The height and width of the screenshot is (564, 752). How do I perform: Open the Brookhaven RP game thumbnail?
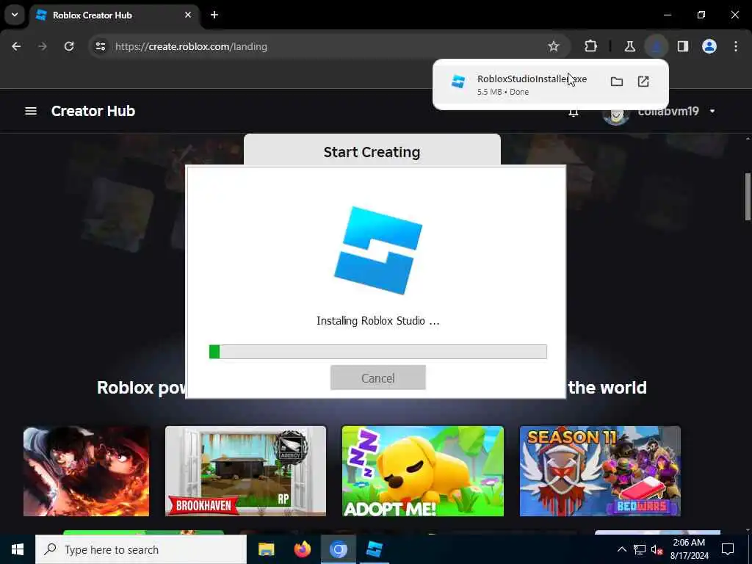(245, 471)
